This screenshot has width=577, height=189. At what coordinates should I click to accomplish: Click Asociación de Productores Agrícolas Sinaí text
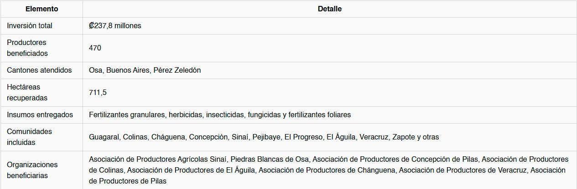[158, 159]
